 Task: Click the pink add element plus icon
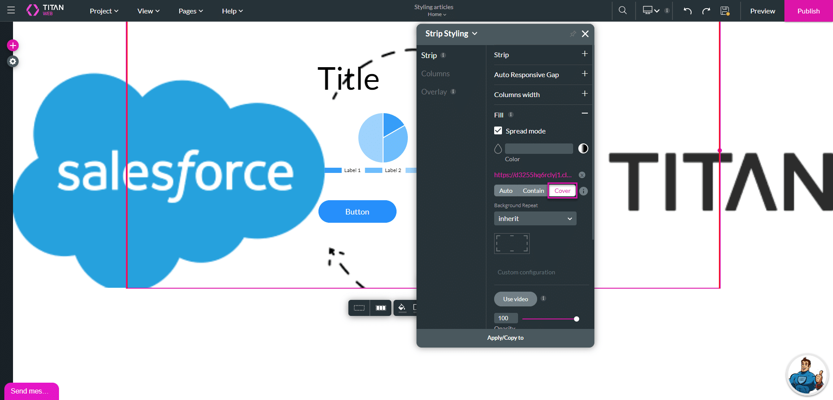click(x=13, y=46)
